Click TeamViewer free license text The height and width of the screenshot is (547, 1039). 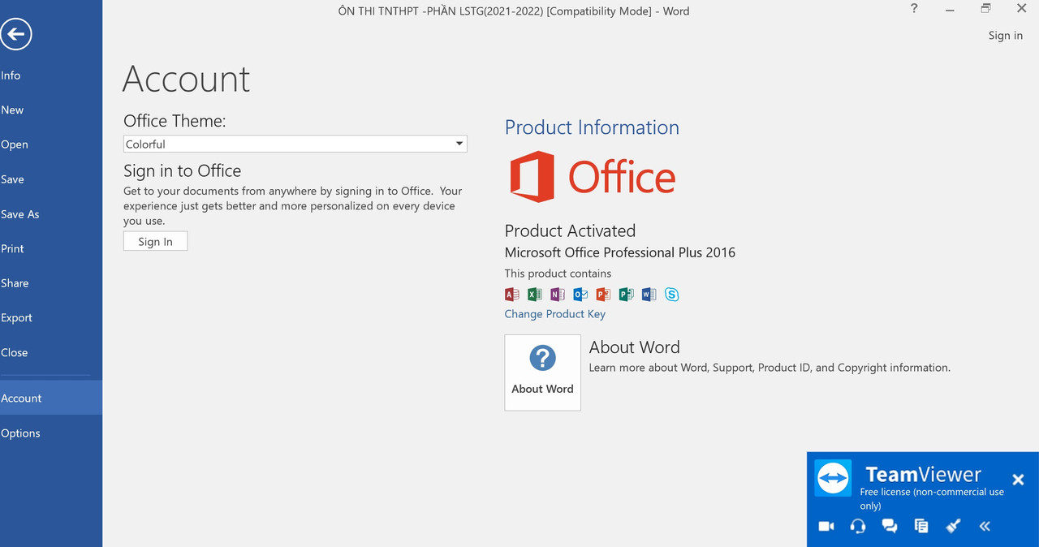(x=932, y=498)
